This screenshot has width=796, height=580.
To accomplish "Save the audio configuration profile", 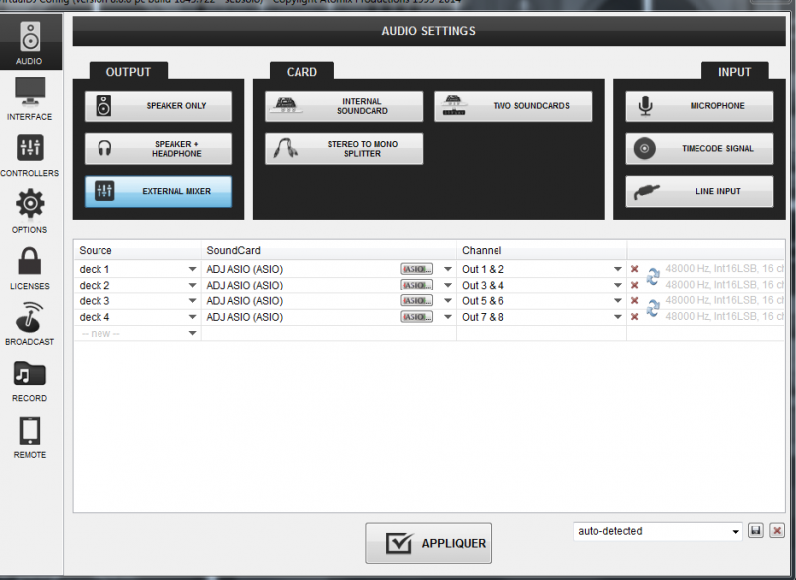I will click(x=756, y=531).
